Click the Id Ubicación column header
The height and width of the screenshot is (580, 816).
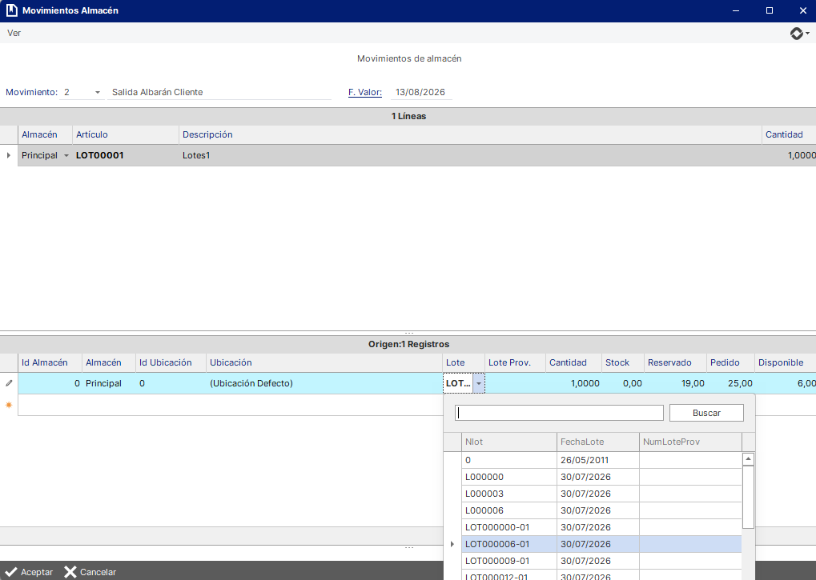(x=171, y=362)
